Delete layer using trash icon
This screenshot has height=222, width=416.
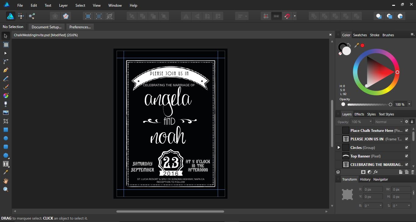pyautogui.click(x=413, y=172)
